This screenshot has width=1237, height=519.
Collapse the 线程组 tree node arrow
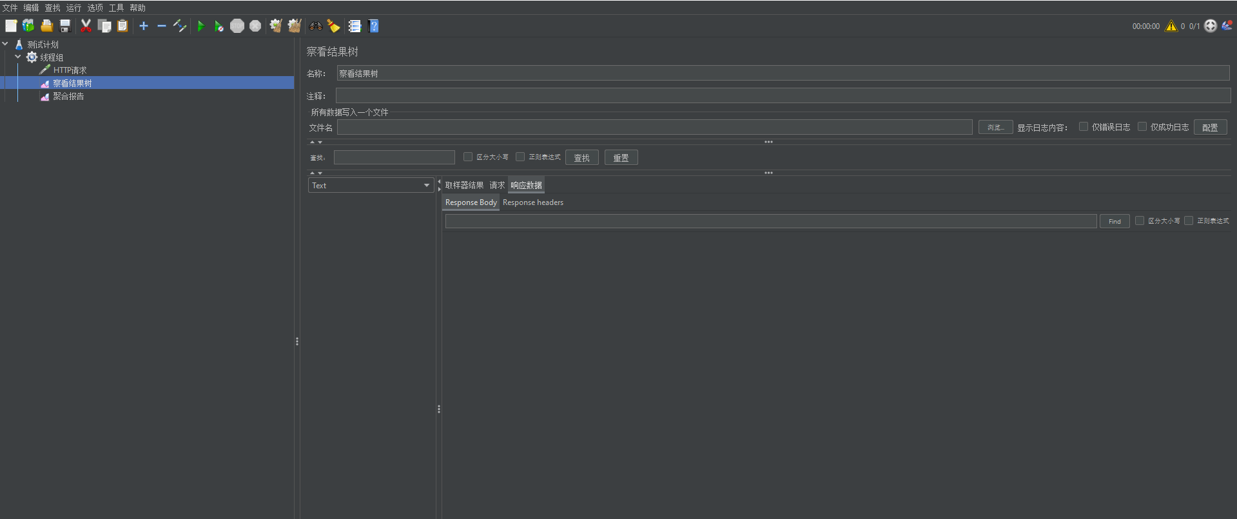pyautogui.click(x=18, y=57)
